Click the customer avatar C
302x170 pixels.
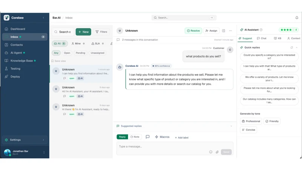tap(230, 50)
